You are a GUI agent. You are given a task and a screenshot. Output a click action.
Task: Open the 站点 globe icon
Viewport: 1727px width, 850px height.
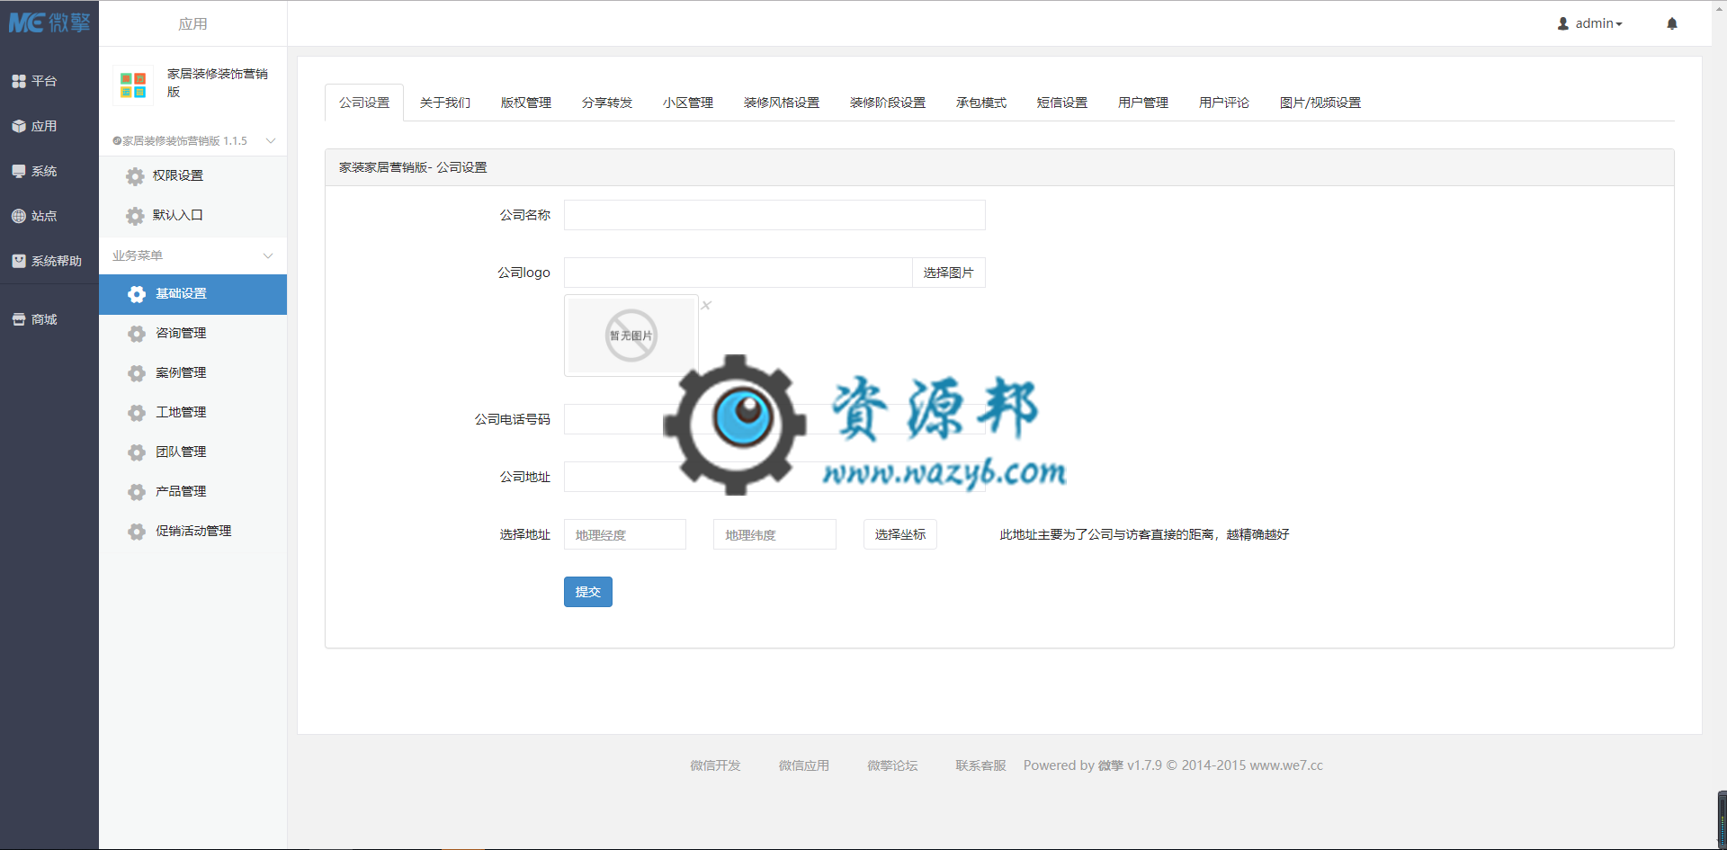[19, 216]
